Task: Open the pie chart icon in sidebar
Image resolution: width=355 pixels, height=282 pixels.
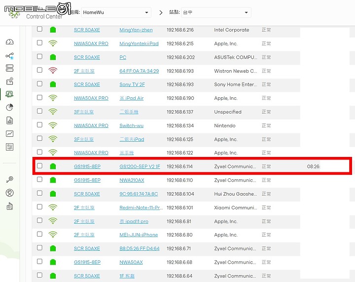Action: coord(9,107)
